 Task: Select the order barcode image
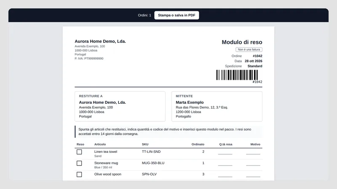coord(237,75)
